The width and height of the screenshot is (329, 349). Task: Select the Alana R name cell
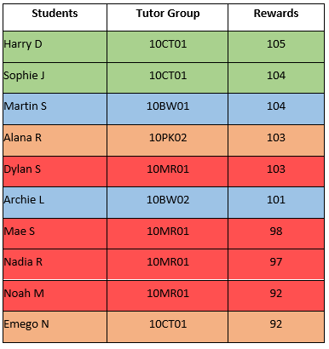coord(55,140)
